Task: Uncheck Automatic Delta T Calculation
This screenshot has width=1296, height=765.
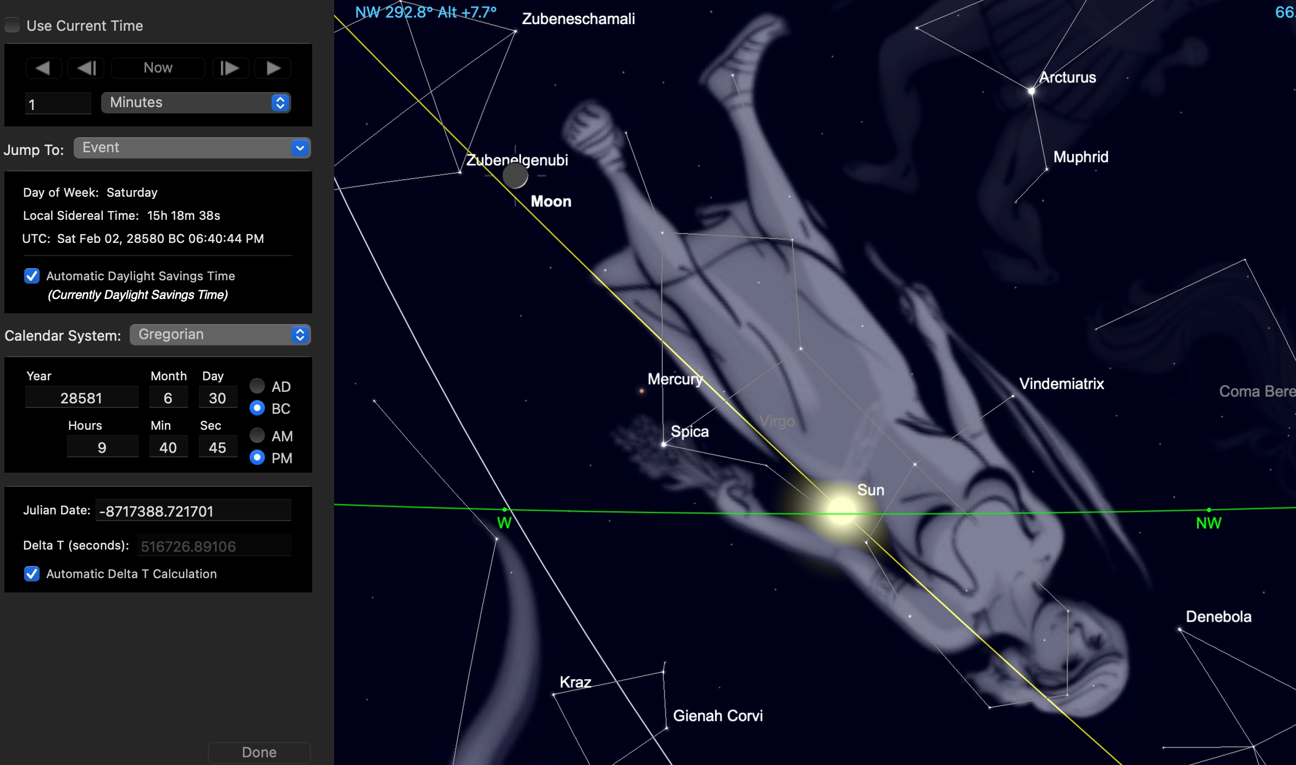Action: pyautogui.click(x=32, y=574)
